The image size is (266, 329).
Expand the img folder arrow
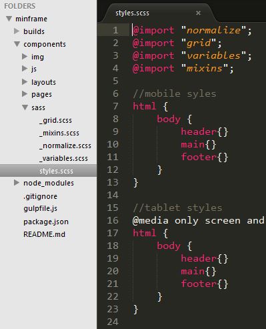tap(25, 57)
